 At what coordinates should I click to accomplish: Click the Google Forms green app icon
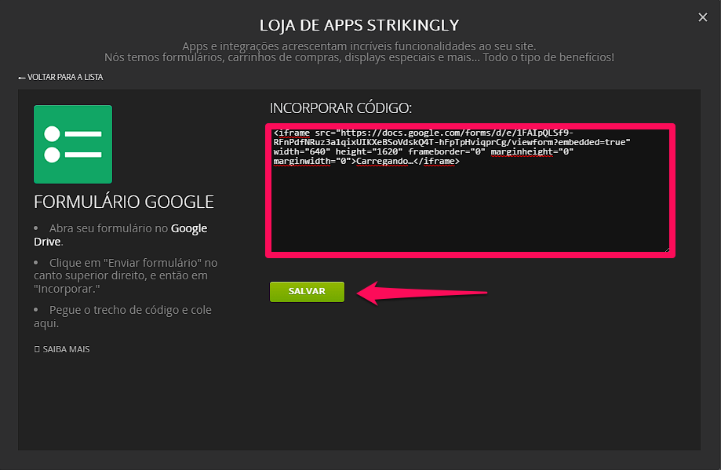tap(73, 144)
